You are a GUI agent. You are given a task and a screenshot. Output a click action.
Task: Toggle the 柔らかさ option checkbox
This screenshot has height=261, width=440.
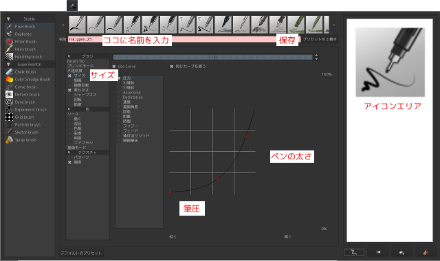[x=69, y=90]
